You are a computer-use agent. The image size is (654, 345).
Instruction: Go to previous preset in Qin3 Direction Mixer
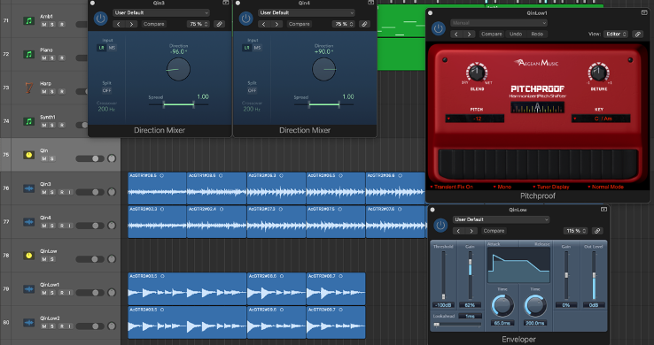[119, 24]
